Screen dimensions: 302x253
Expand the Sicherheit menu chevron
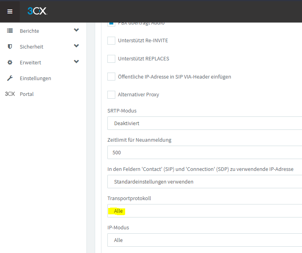76,46
